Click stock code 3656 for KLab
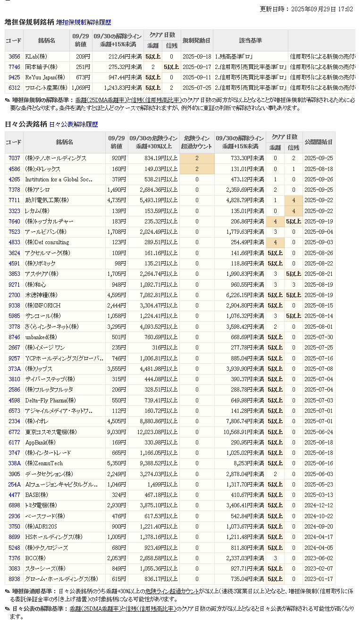The image size is (362, 623). [14, 57]
